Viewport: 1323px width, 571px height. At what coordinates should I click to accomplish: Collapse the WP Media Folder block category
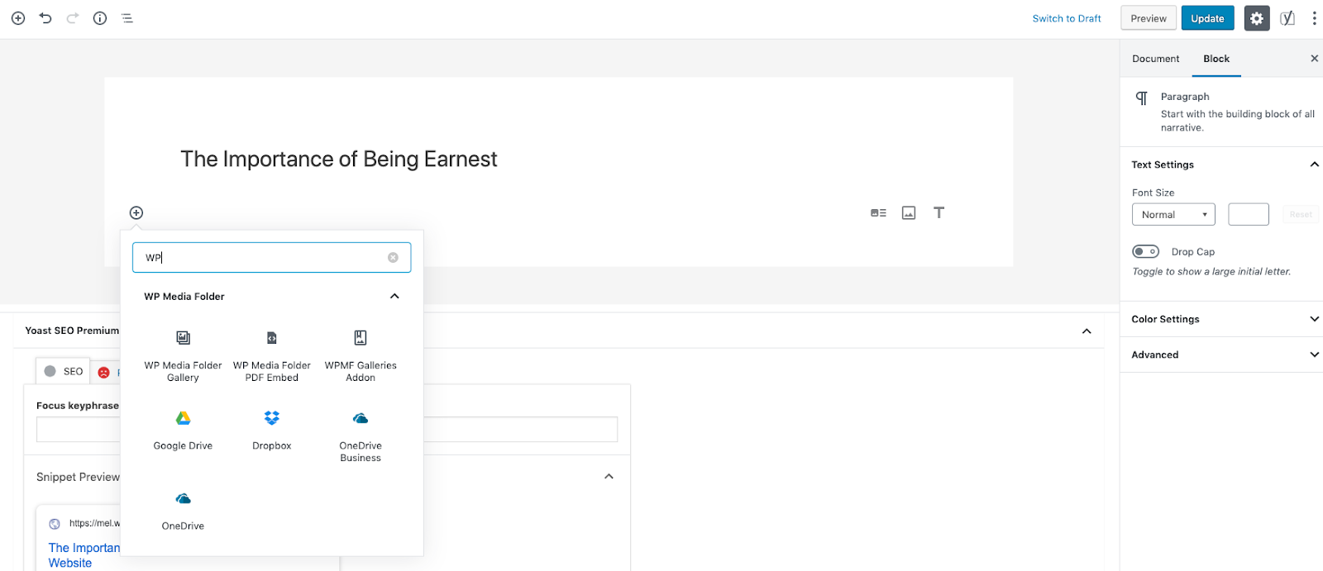(x=394, y=296)
